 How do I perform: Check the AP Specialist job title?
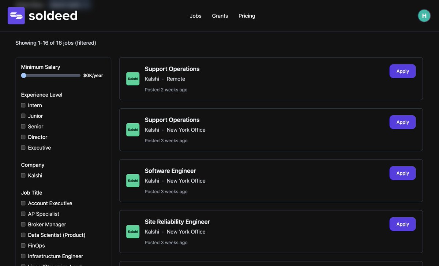coord(23,214)
